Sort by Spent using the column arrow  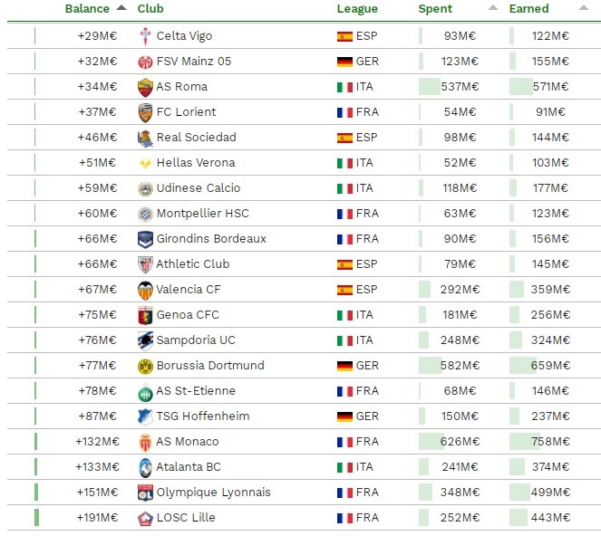click(492, 8)
